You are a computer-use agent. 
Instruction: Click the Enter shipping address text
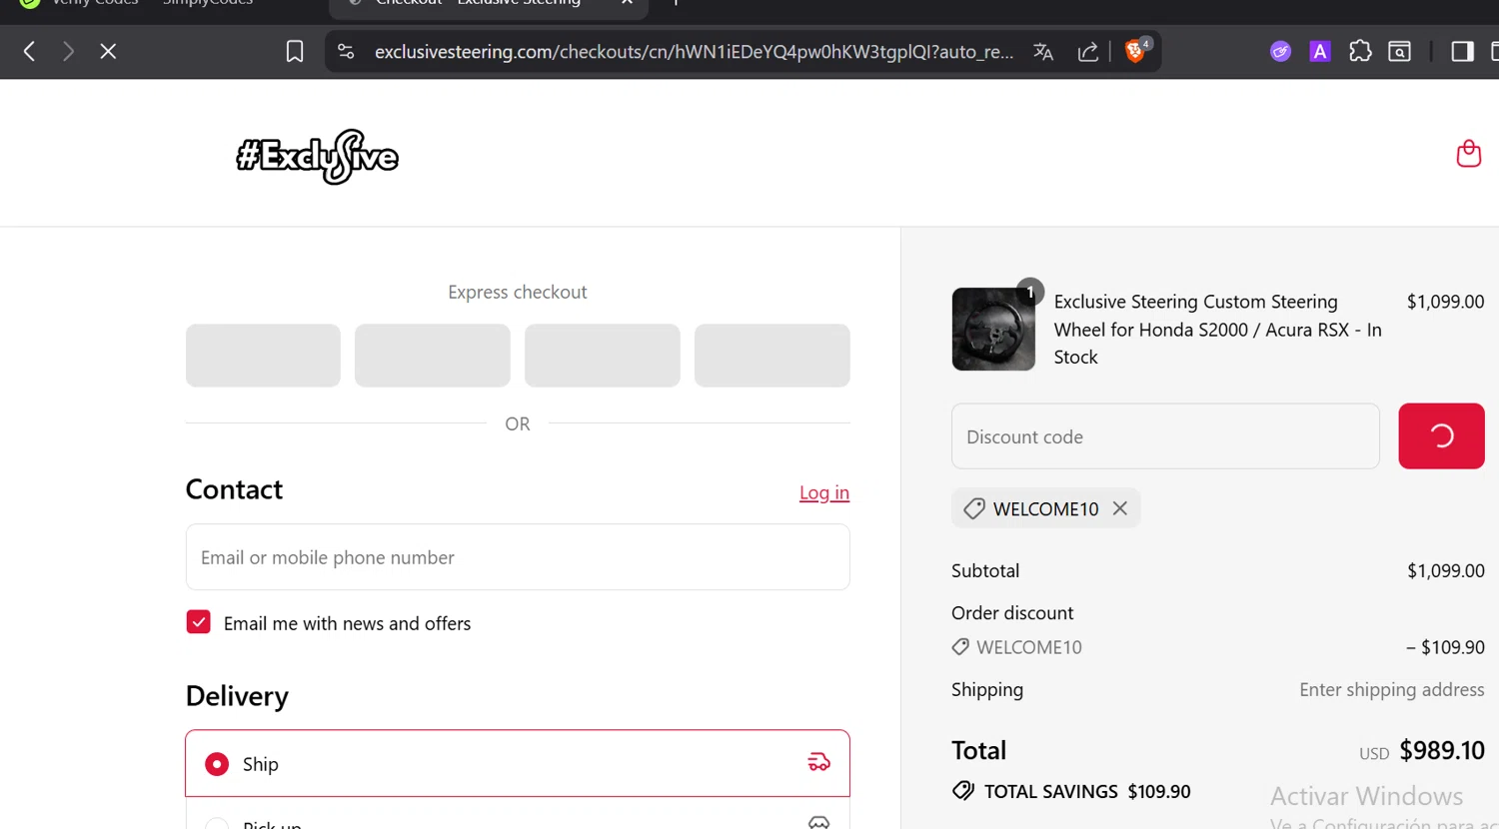pyautogui.click(x=1391, y=689)
